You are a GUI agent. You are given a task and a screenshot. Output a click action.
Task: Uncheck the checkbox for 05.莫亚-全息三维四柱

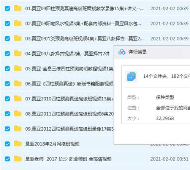7,69
